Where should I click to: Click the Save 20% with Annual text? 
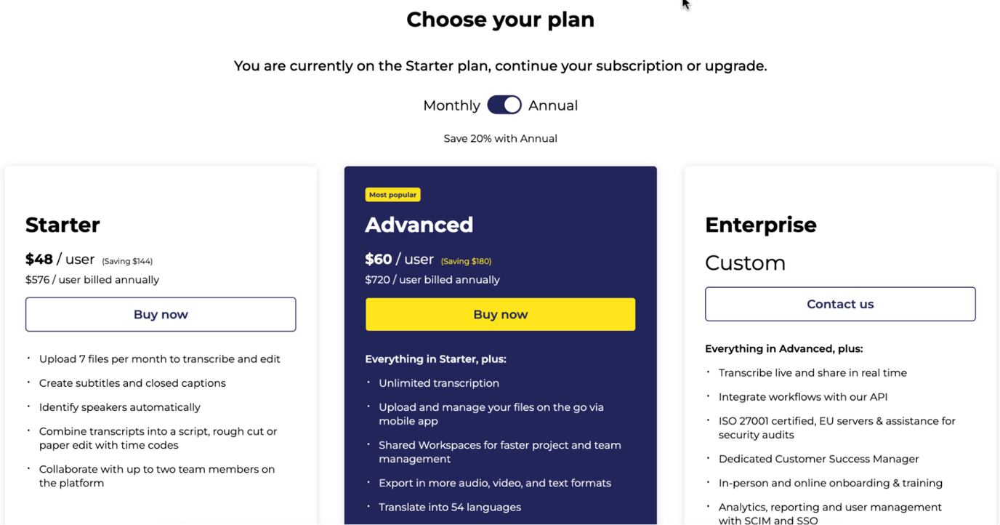[x=500, y=138]
